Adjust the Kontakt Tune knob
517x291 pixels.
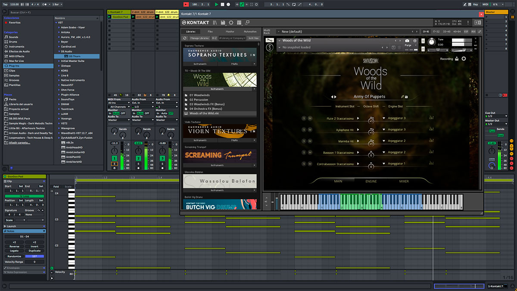tap(431, 42)
